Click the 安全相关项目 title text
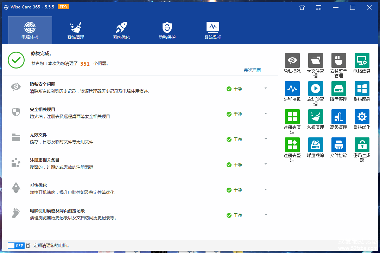The image size is (380, 253). pos(43,109)
